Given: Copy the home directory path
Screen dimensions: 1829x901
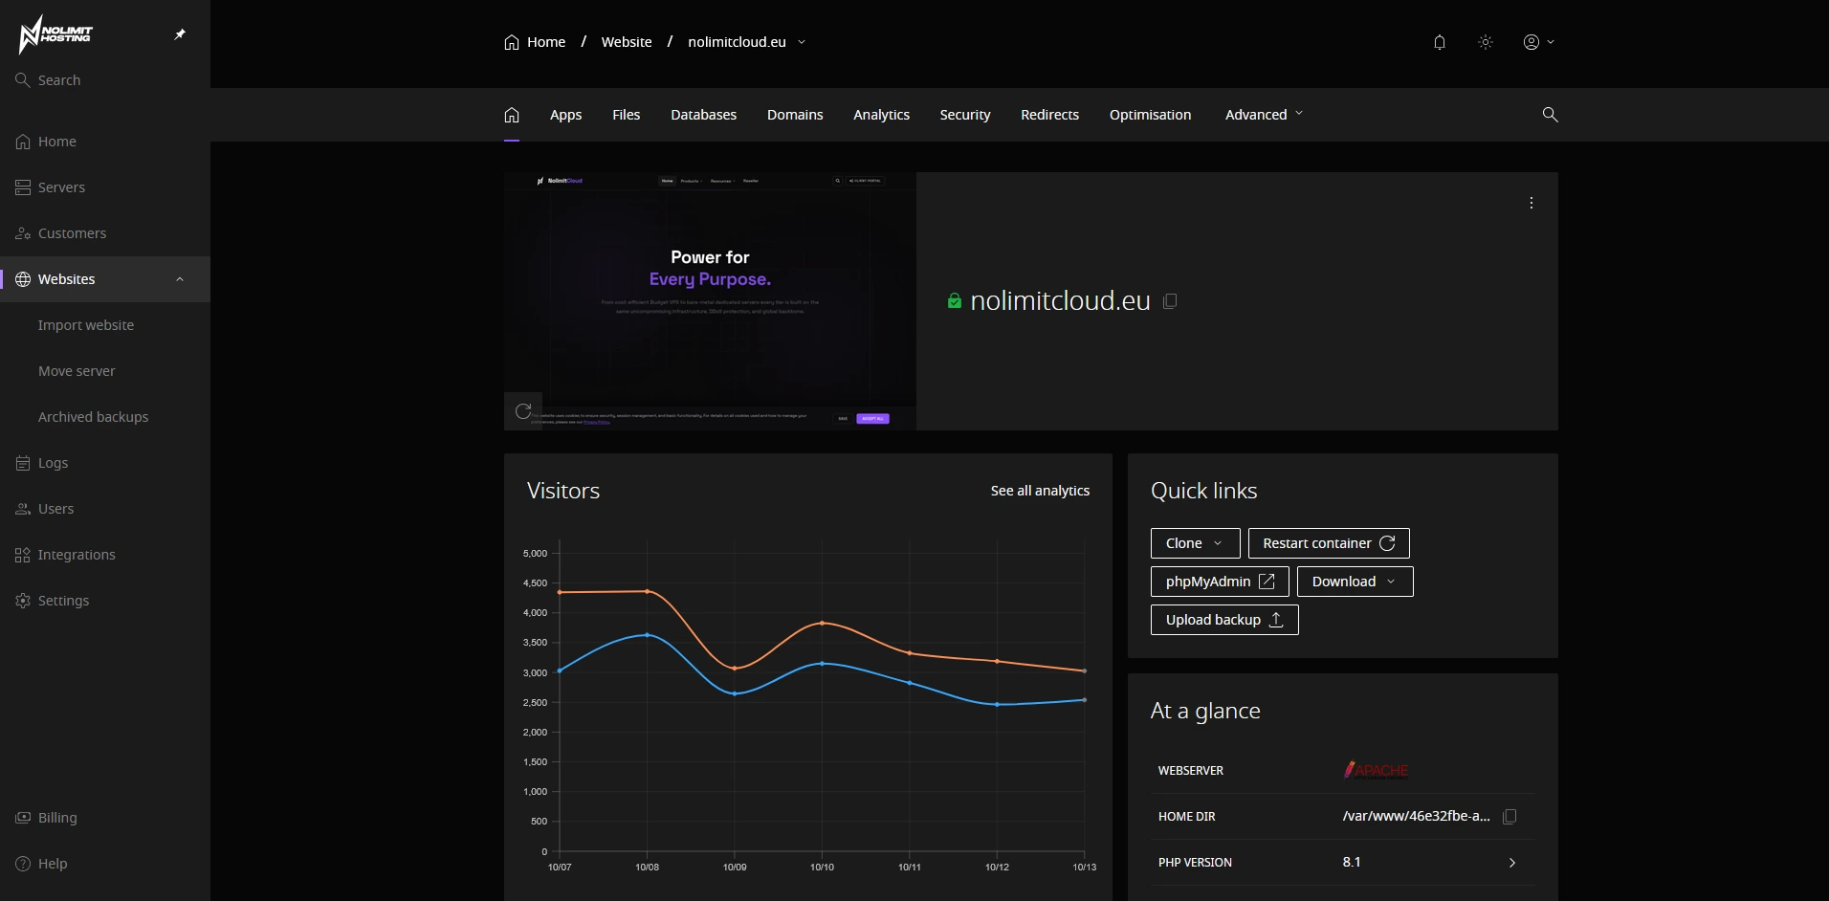Looking at the screenshot, I should 1509,817.
